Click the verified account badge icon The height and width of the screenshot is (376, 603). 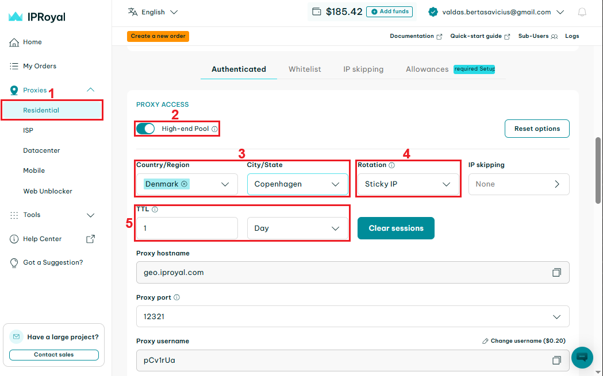pyautogui.click(x=433, y=12)
